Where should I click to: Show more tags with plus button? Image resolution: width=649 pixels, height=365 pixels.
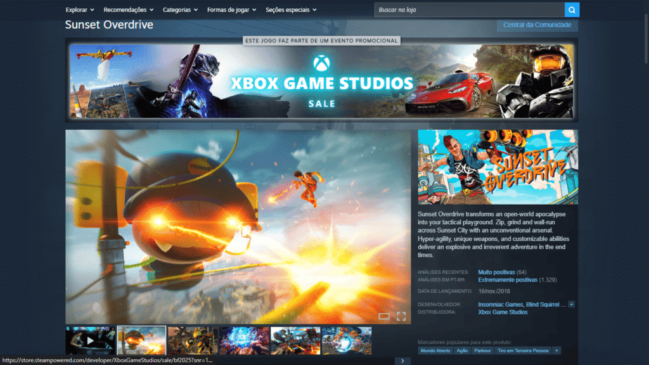coord(556,350)
